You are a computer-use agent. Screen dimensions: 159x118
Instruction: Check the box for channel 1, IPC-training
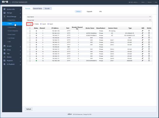30,31
